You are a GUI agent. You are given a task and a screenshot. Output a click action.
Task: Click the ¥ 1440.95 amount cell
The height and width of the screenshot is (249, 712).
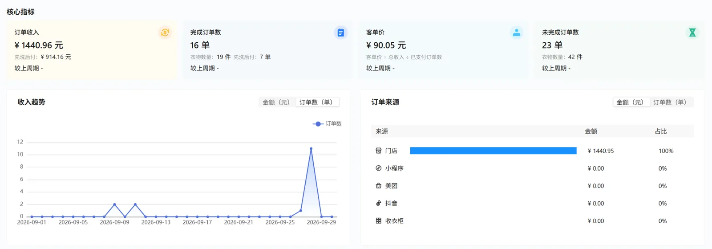click(601, 151)
